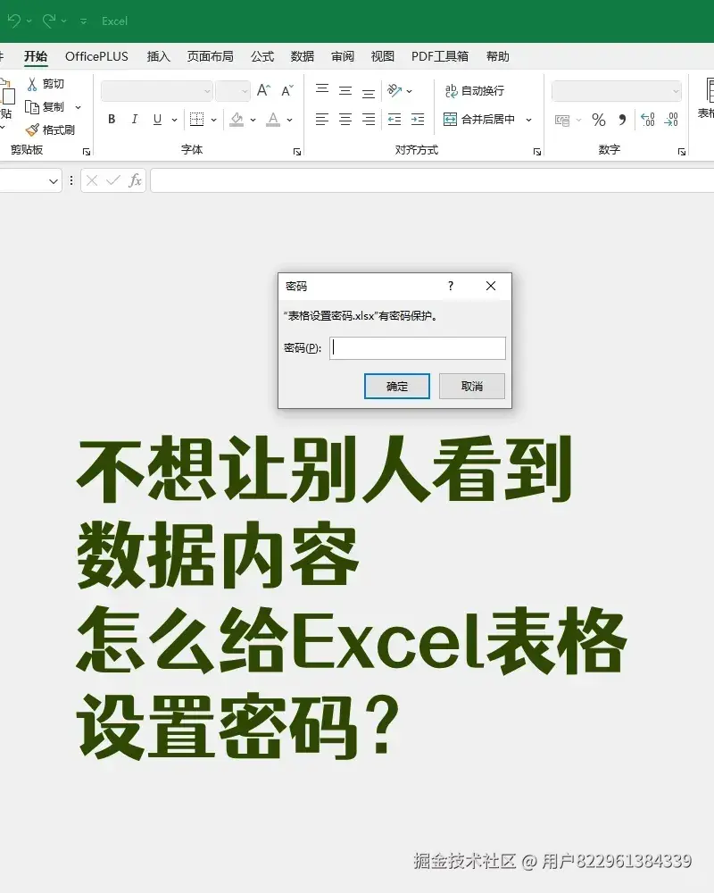Decrease font size
The width and height of the screenshot is (714, 893).
point(287,90)
